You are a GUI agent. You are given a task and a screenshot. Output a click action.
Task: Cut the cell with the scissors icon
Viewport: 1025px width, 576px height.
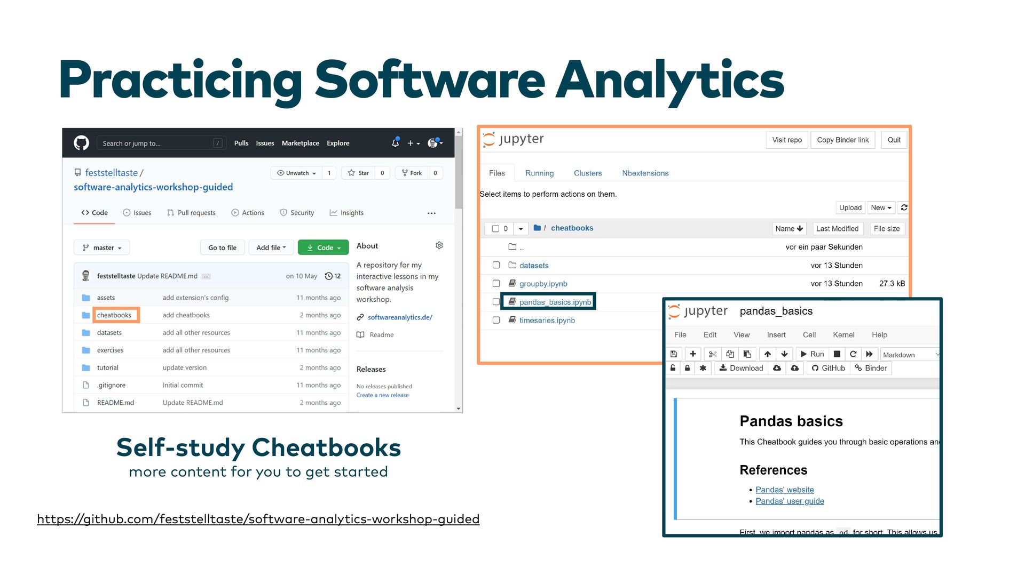pyautogui.click(x=713, y=354)
